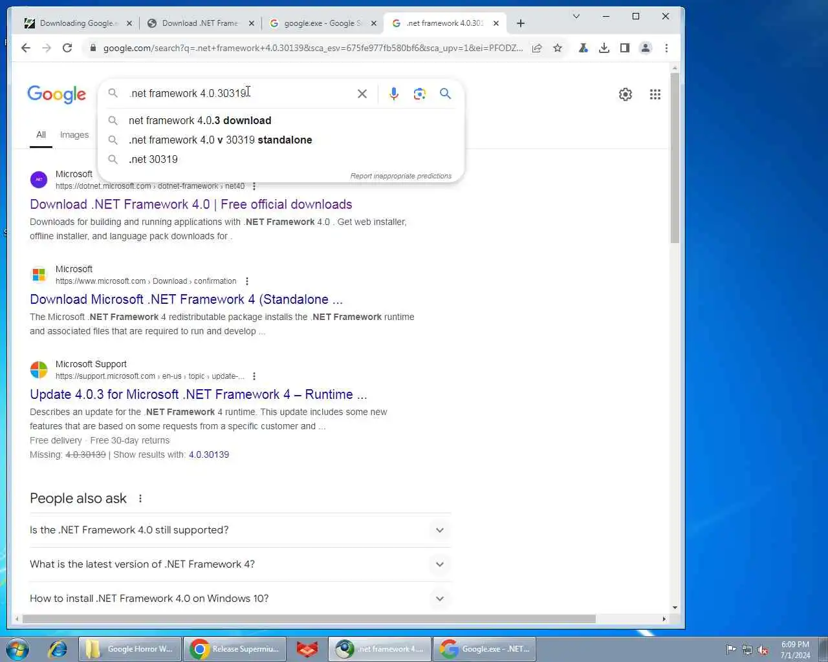This screenshot has height=662, width=828.
Task: Click the browser forward arrow
Action: [x=47, y=48]
